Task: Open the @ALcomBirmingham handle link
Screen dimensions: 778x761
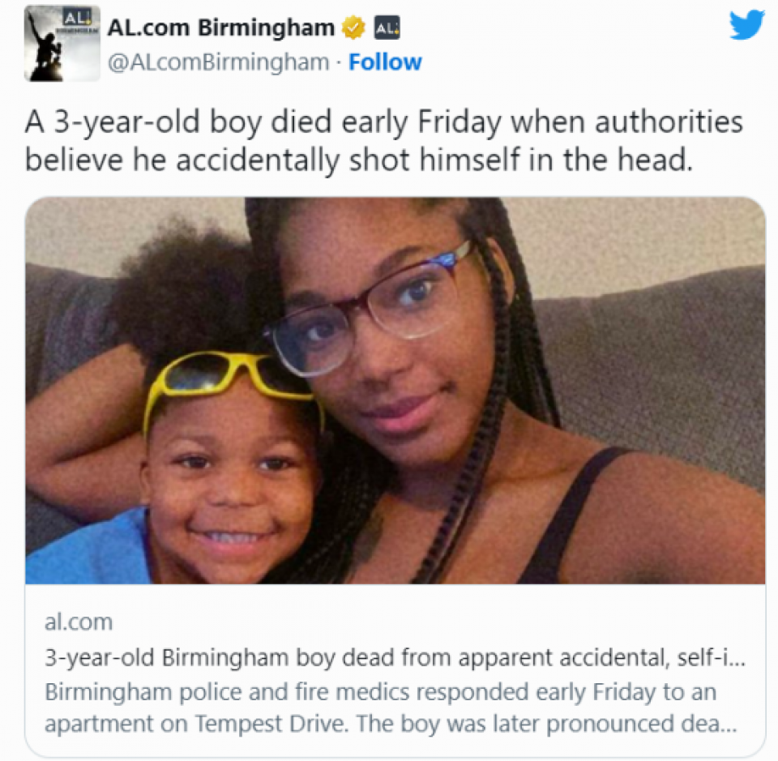Action: [x=218, y=62]
